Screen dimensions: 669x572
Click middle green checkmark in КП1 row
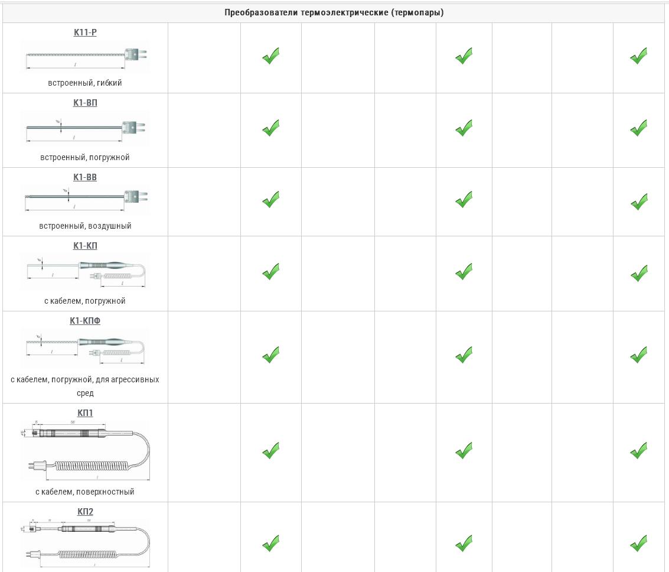(464, 451)
